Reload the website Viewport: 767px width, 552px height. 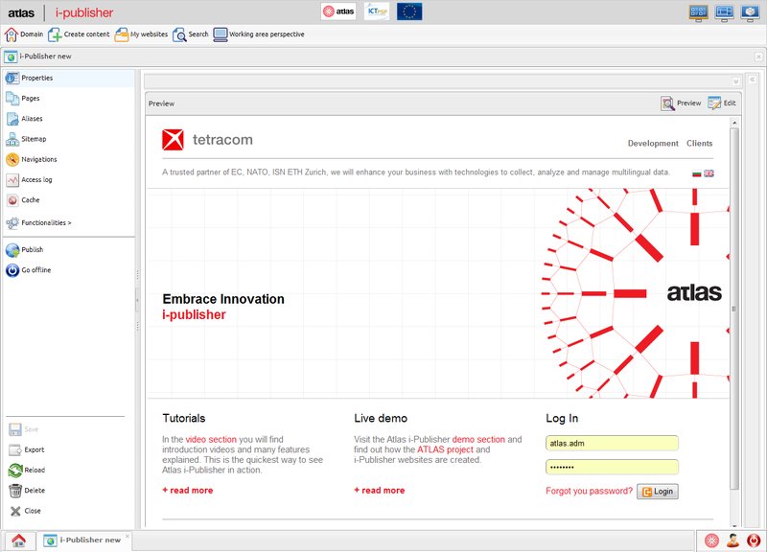click(x=27, y=471)
